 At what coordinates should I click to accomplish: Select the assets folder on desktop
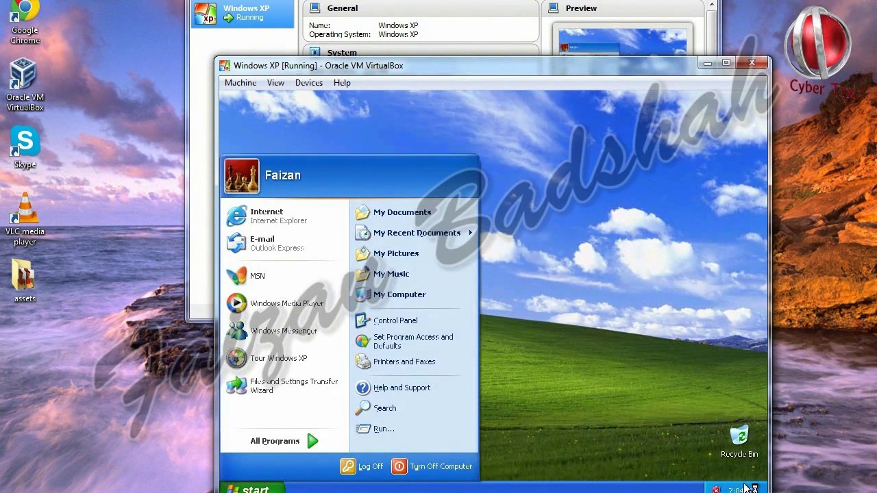coord(25,280)
